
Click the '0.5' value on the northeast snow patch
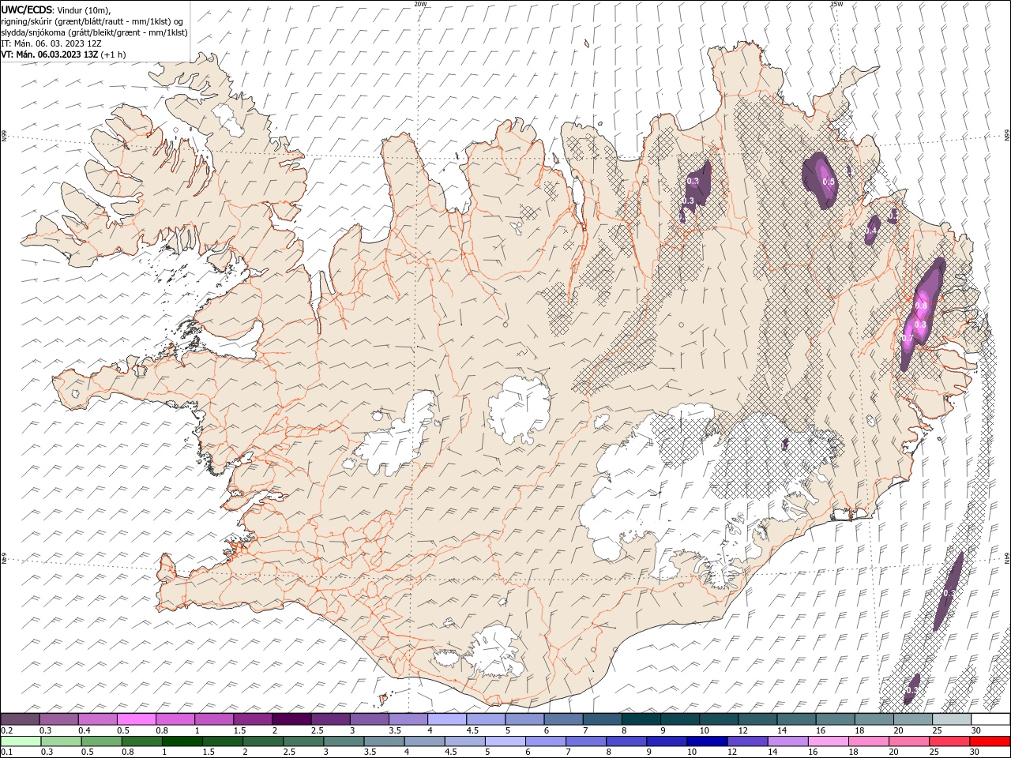pos(829,182)
